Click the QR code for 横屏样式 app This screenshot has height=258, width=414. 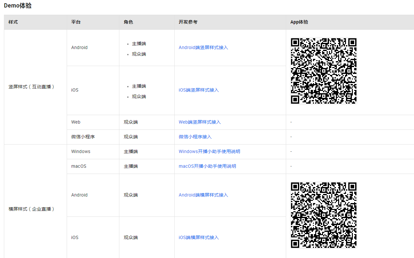324,215
